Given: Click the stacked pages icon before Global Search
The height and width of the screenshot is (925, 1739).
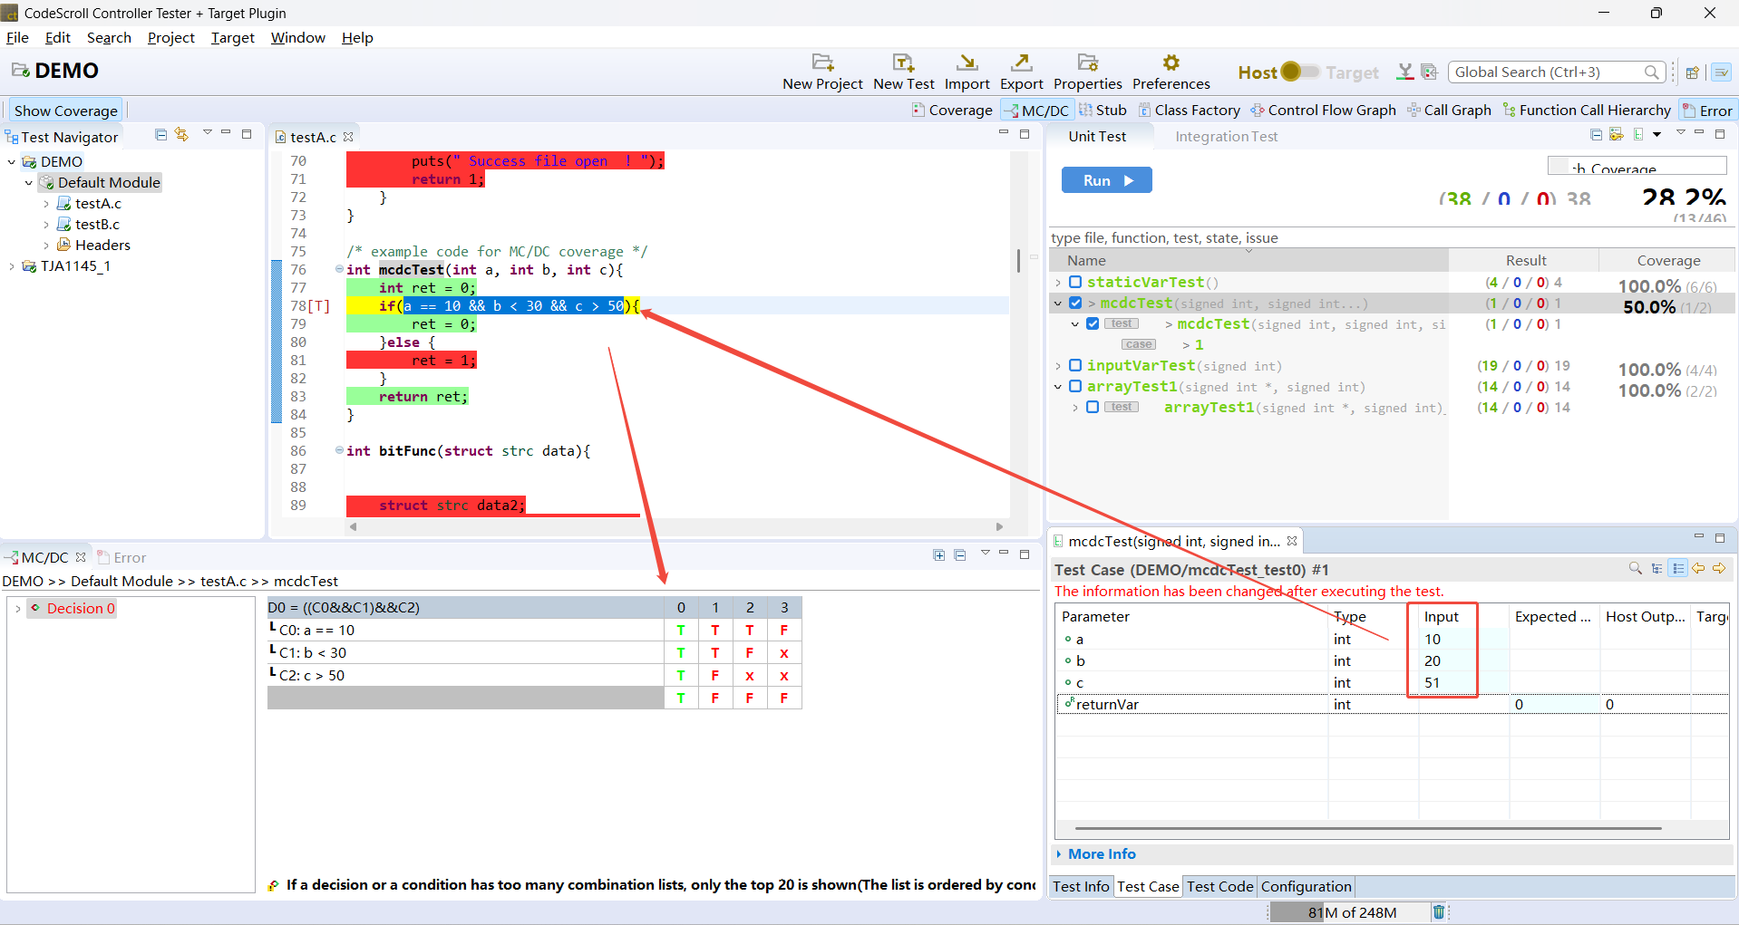Looking at the screenshot, I should pos(1429,72).
